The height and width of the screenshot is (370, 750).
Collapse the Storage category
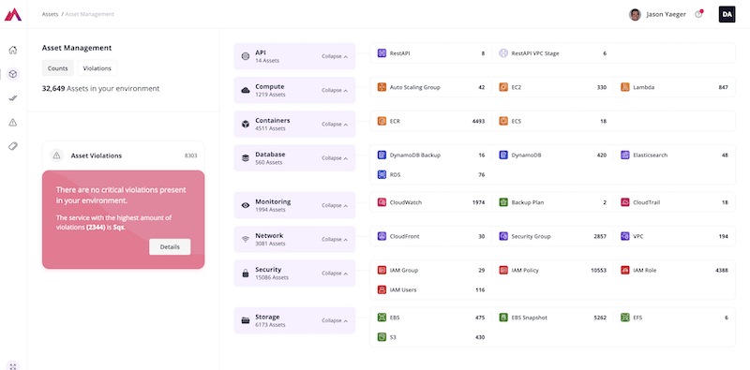335,320
